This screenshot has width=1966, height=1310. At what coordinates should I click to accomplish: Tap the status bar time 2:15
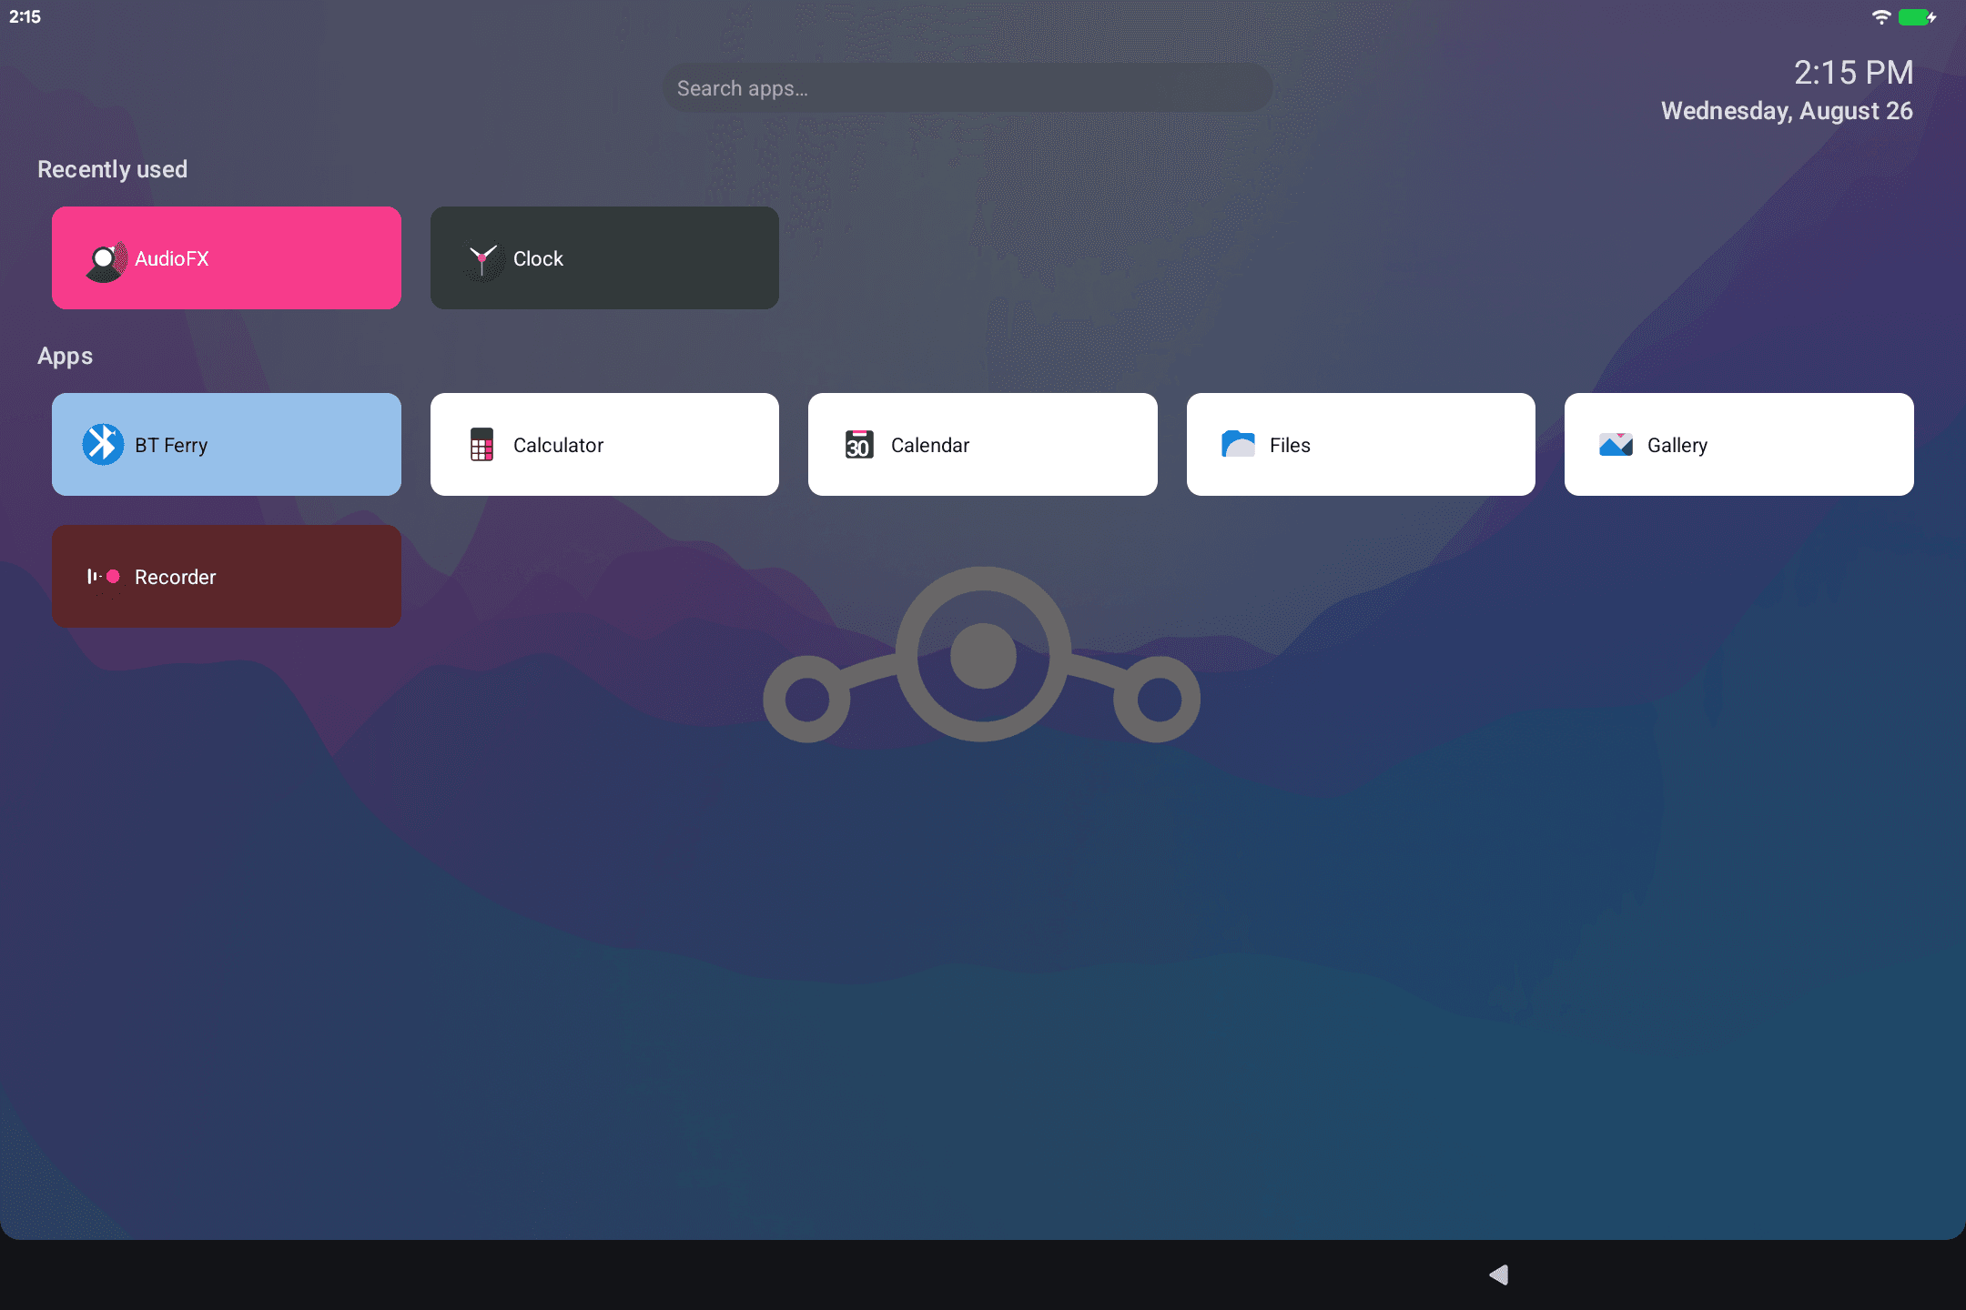click(25, 16)
